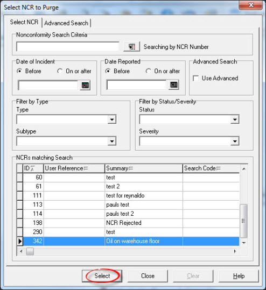Expand the Subtype dropdown
Image resolution: width=266 pixels, height=290 pixels.
112,142
